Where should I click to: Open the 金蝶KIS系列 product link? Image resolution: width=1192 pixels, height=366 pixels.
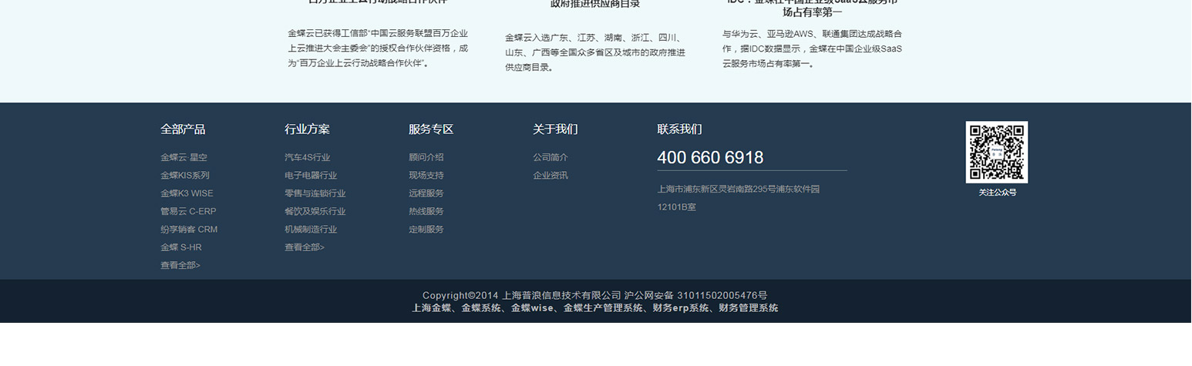pyautogui.click(x=185, y=175)
